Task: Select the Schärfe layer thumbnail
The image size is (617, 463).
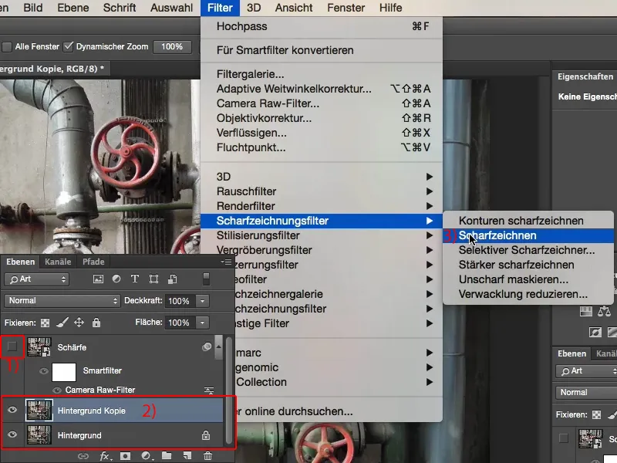Action: tap(39, 346)
